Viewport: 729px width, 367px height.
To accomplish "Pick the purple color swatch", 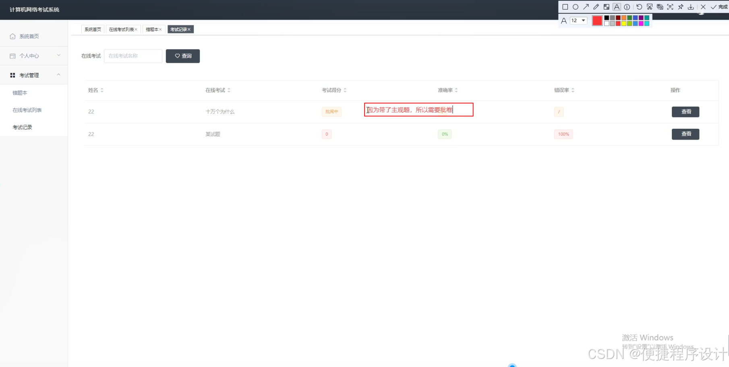I will click(641, 18).
